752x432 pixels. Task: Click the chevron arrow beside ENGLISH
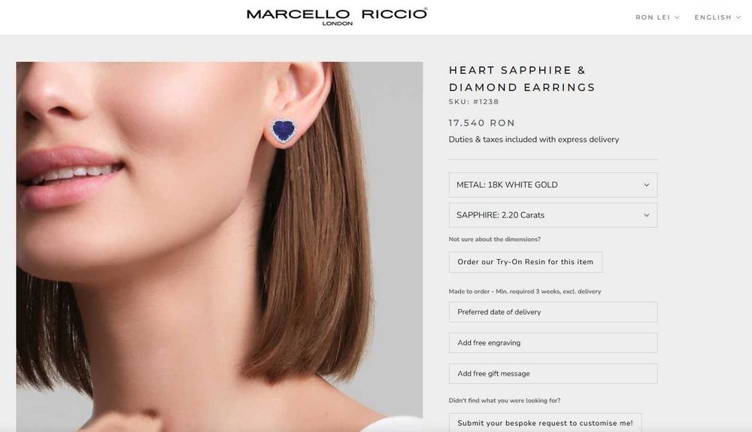738,17
